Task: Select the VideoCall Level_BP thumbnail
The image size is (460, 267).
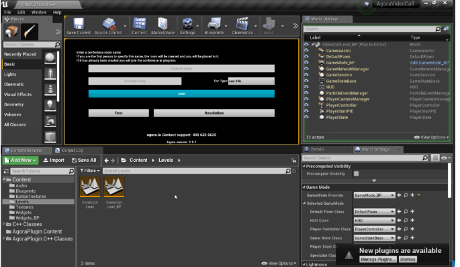Action: (x=114, y=187)
